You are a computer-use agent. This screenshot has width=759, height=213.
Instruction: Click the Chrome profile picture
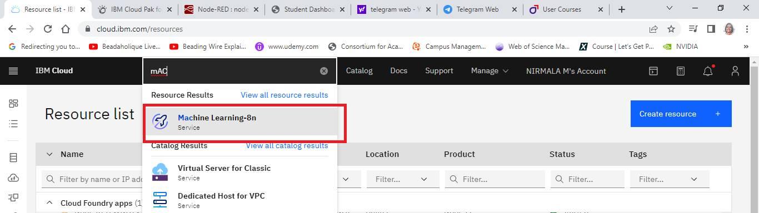click(730, 29)
